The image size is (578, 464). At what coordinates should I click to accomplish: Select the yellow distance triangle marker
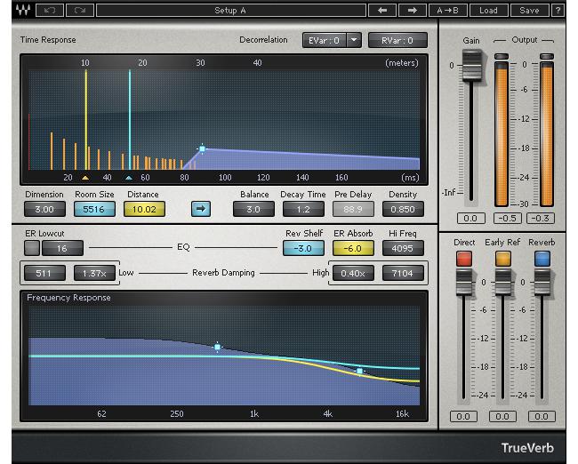click(x=85, y=178)
